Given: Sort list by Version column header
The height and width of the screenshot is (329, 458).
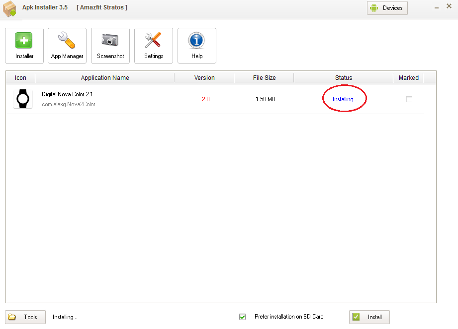Looking at the screenshot, I should point(204,78).
